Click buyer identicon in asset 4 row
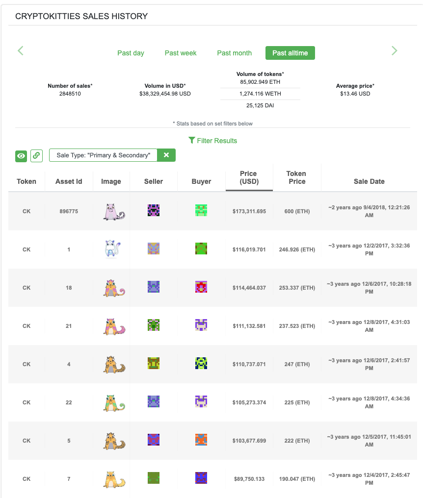Viewport: 423px width, 498px height. pos(201,363)
